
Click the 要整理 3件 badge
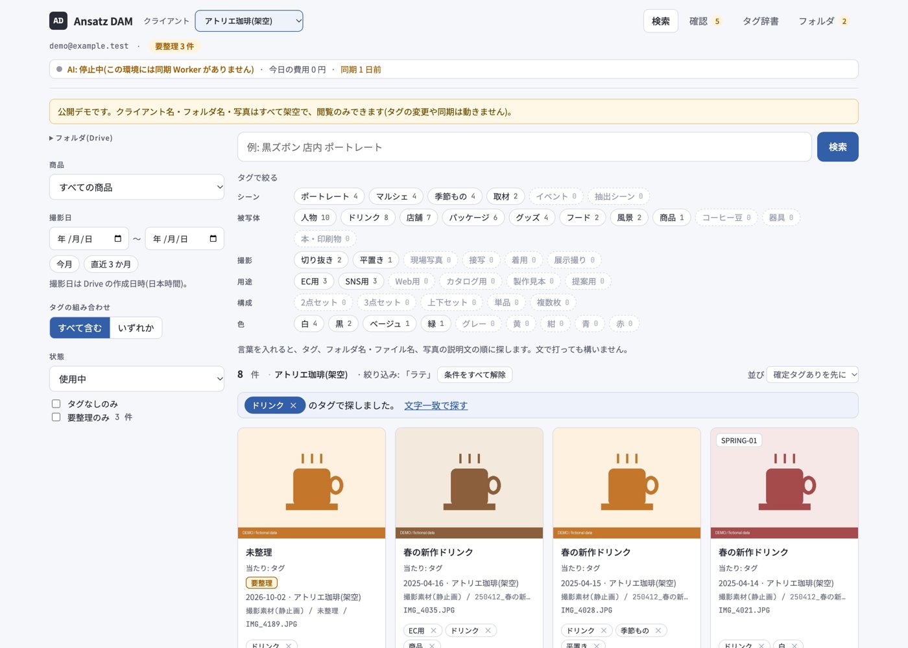(174, 46)
